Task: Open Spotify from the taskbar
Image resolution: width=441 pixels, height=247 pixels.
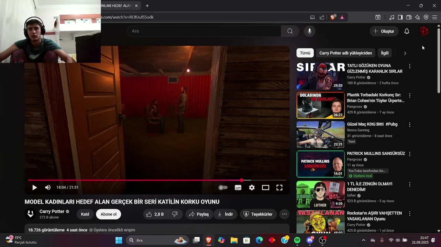Action: pos(297,240)
